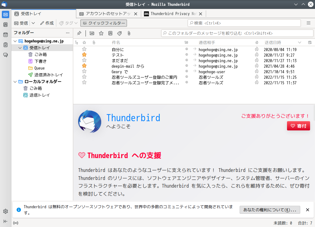Collapse the spaces toolbar arrow
315x227 pixels.
[6, 221]
